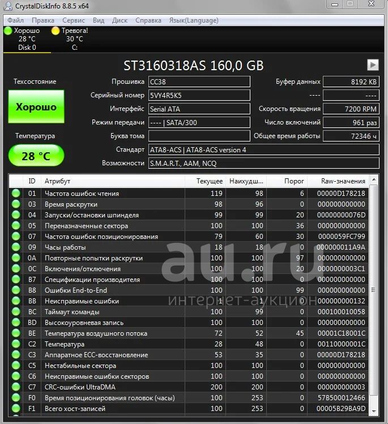Click the green Хорошо health status button

(36, 107)
